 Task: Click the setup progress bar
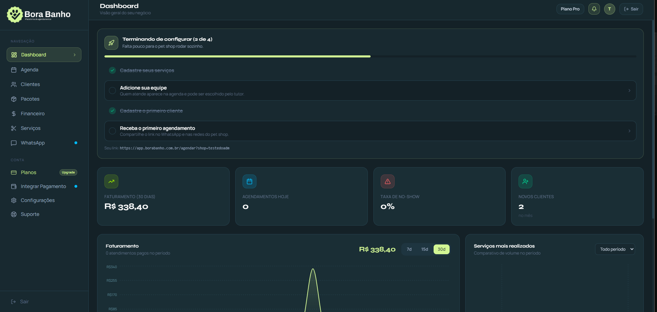point(370,56)
